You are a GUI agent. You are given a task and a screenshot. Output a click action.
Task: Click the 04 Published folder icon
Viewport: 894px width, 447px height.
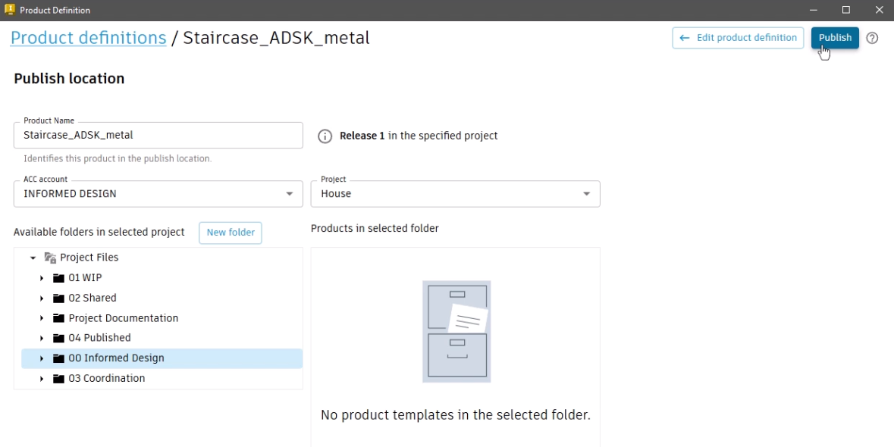58,338
